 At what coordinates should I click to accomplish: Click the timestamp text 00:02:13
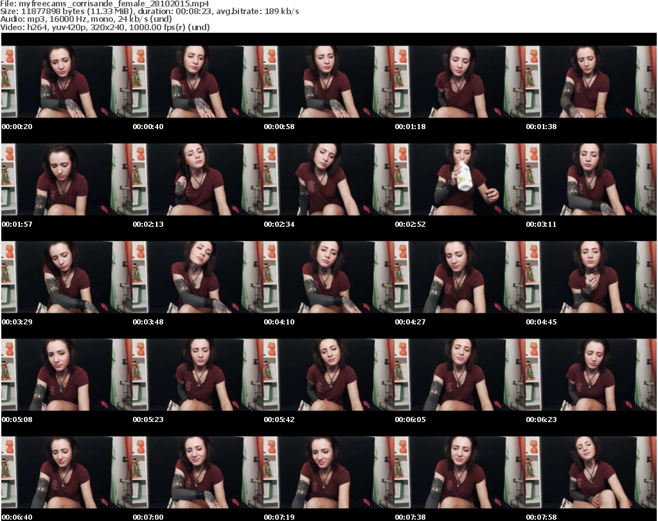coord(148,224)
